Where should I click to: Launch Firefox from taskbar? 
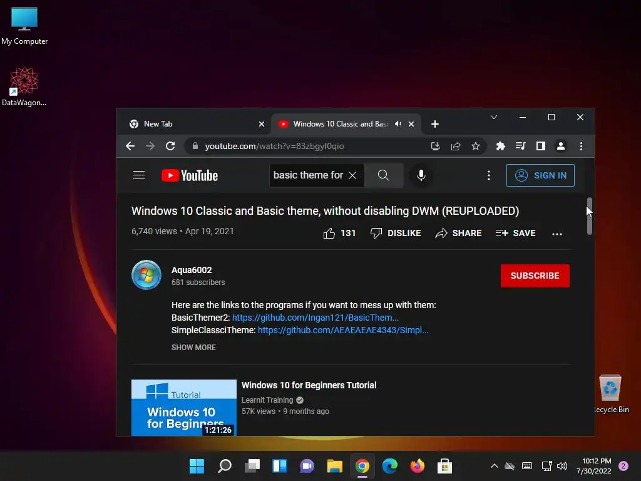pyautogui.click(x=417, y=466)
